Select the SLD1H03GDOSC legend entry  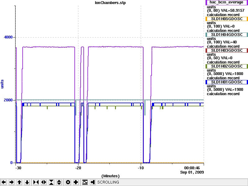[227, 51]
